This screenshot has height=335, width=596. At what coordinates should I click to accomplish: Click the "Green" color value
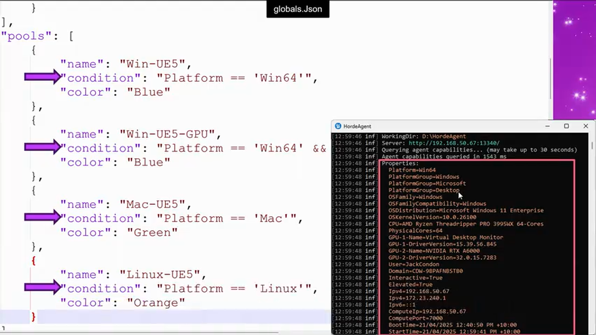pos(153,232)
